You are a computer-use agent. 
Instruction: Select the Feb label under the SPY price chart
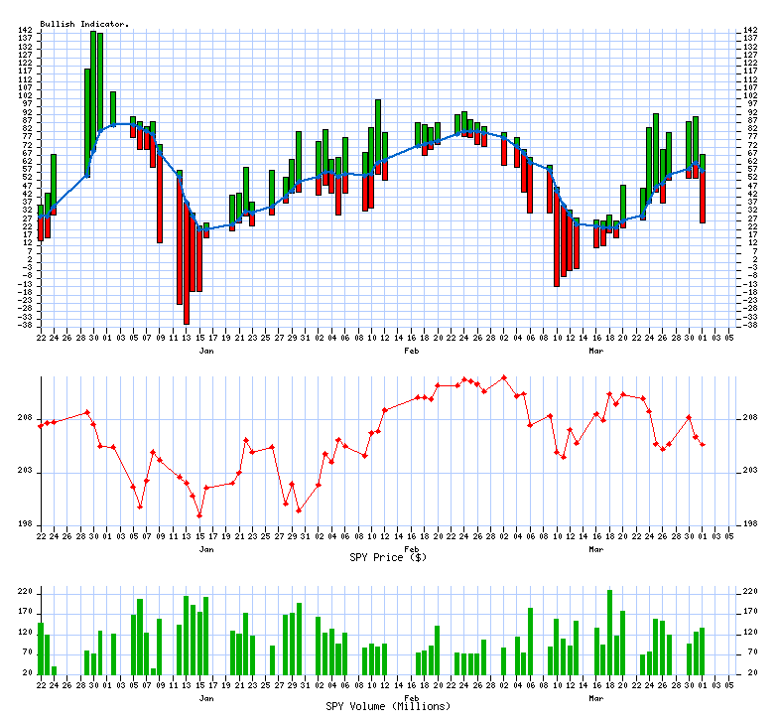pyautogui.click(x=410, y=548)
